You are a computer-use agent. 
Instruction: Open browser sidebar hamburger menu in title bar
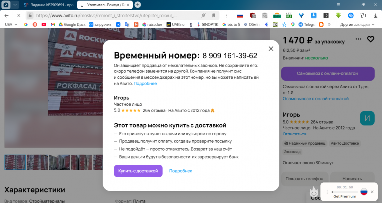pos(338,5)
